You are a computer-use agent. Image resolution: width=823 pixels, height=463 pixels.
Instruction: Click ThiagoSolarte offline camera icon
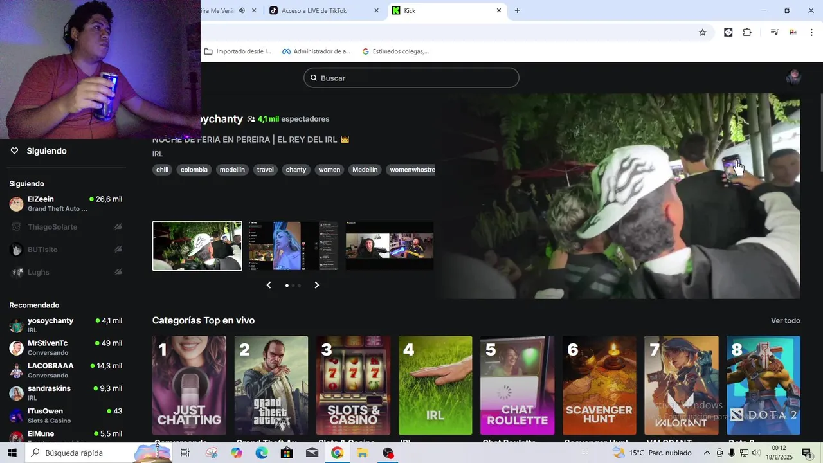(118, 227)
